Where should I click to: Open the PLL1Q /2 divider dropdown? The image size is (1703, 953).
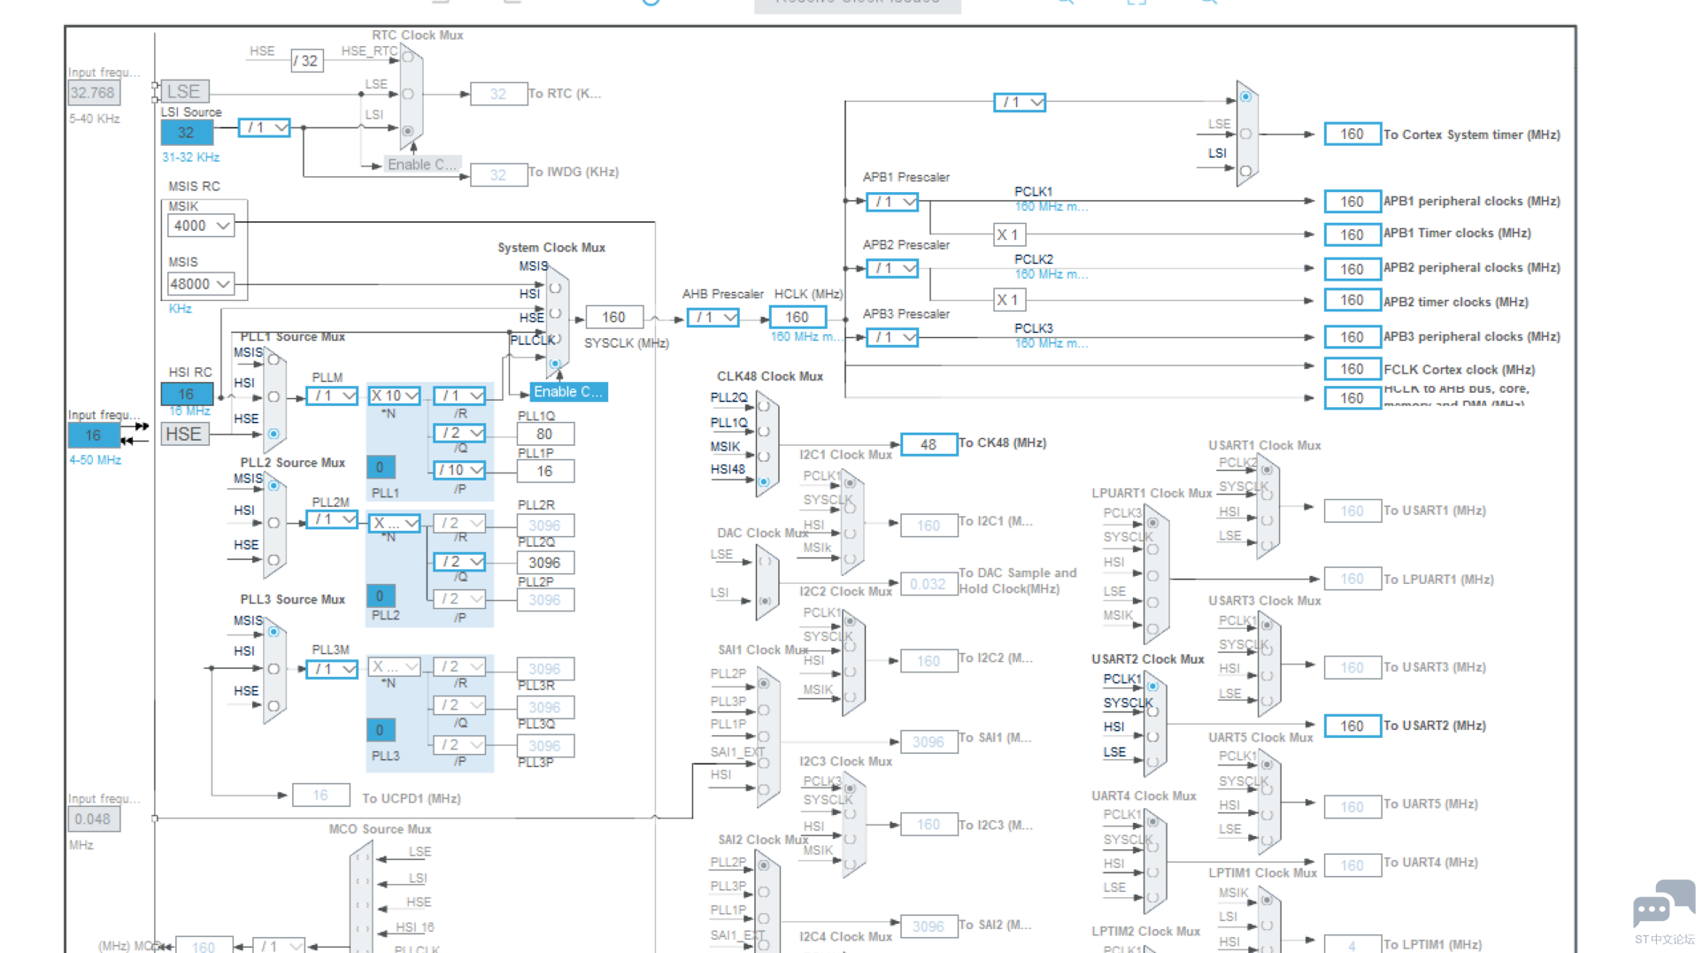(x=458, y=433)
